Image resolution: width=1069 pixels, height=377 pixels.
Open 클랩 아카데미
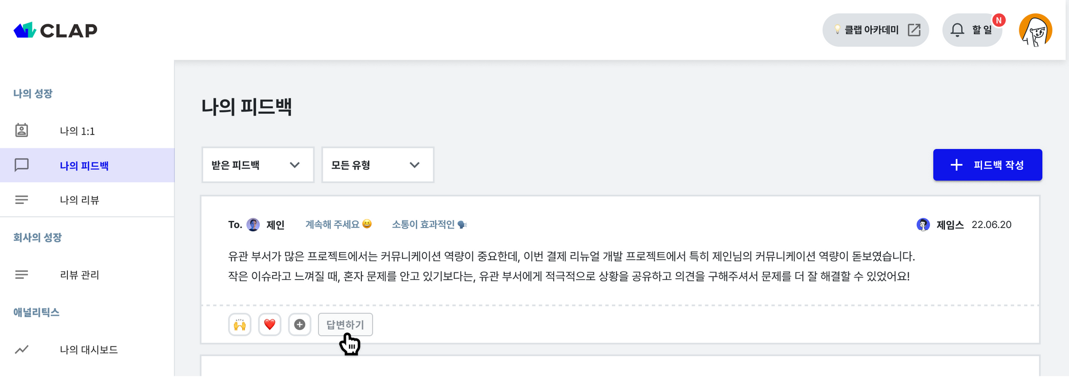(871, 30)
